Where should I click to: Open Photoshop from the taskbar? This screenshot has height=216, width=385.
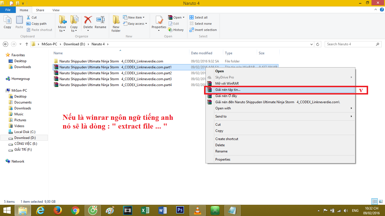180,210
